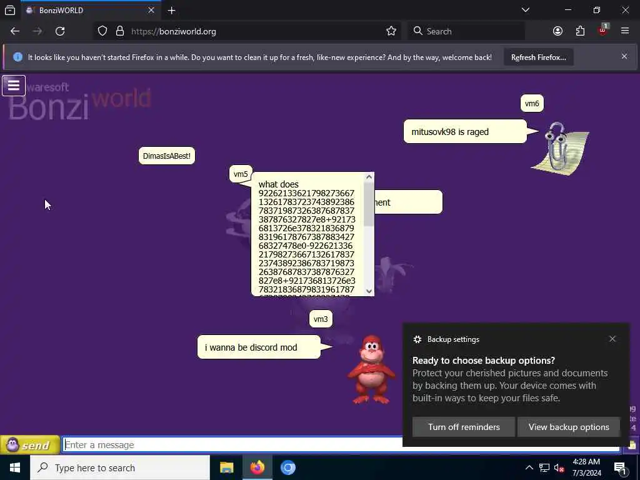Open the Action Center notifications

[620, 468]
